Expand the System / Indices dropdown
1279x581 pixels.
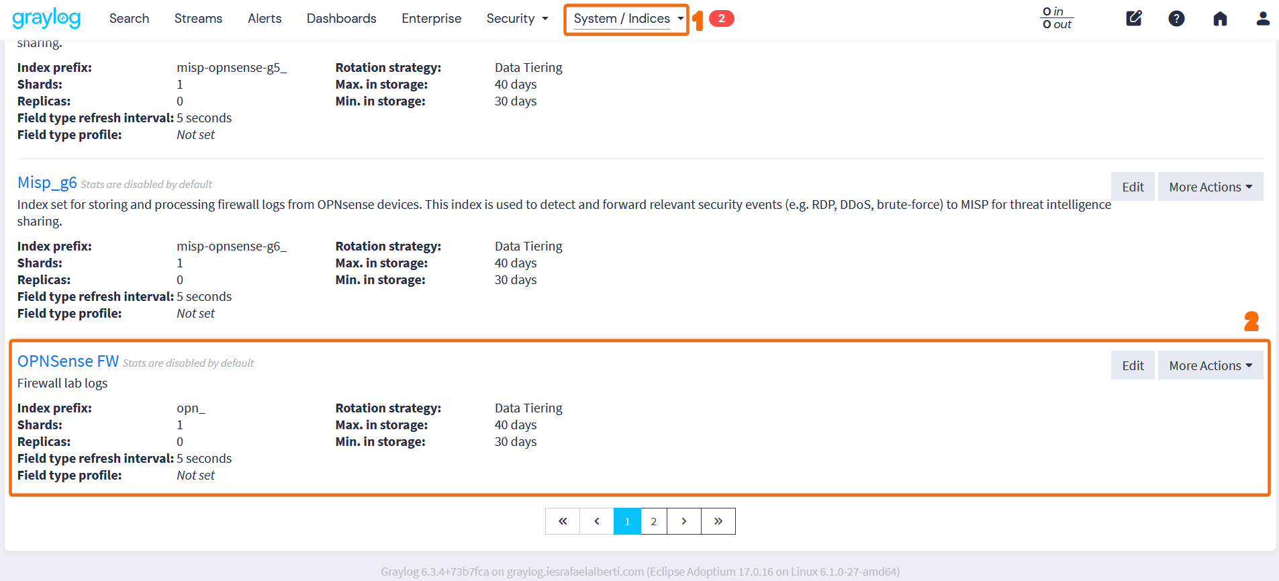(628, 19)
